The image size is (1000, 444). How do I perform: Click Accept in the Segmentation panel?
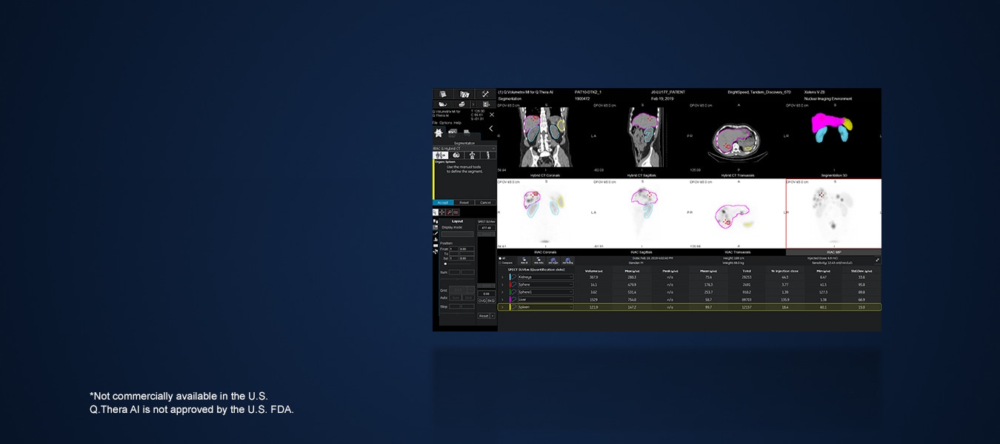pyautogui.click(x=443, y=203)
